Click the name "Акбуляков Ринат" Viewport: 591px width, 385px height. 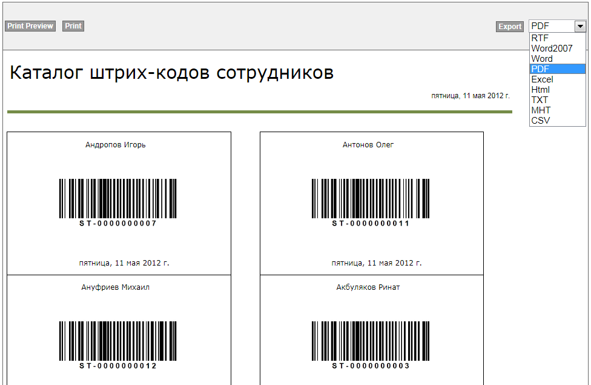[x=368, y=287]
